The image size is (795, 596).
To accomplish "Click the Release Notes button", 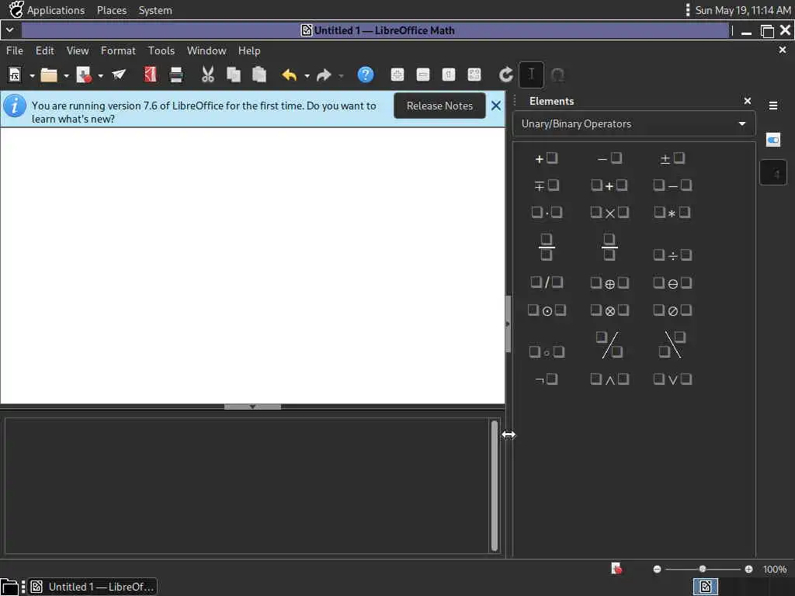I will (439, 106).
